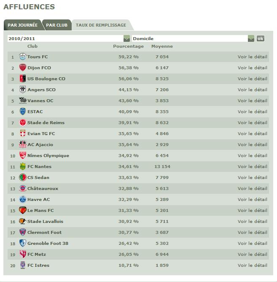Click the Dijon FCO club crest
Image resolution: width=277 pixels, height=282 pixels.
point(23,68)
